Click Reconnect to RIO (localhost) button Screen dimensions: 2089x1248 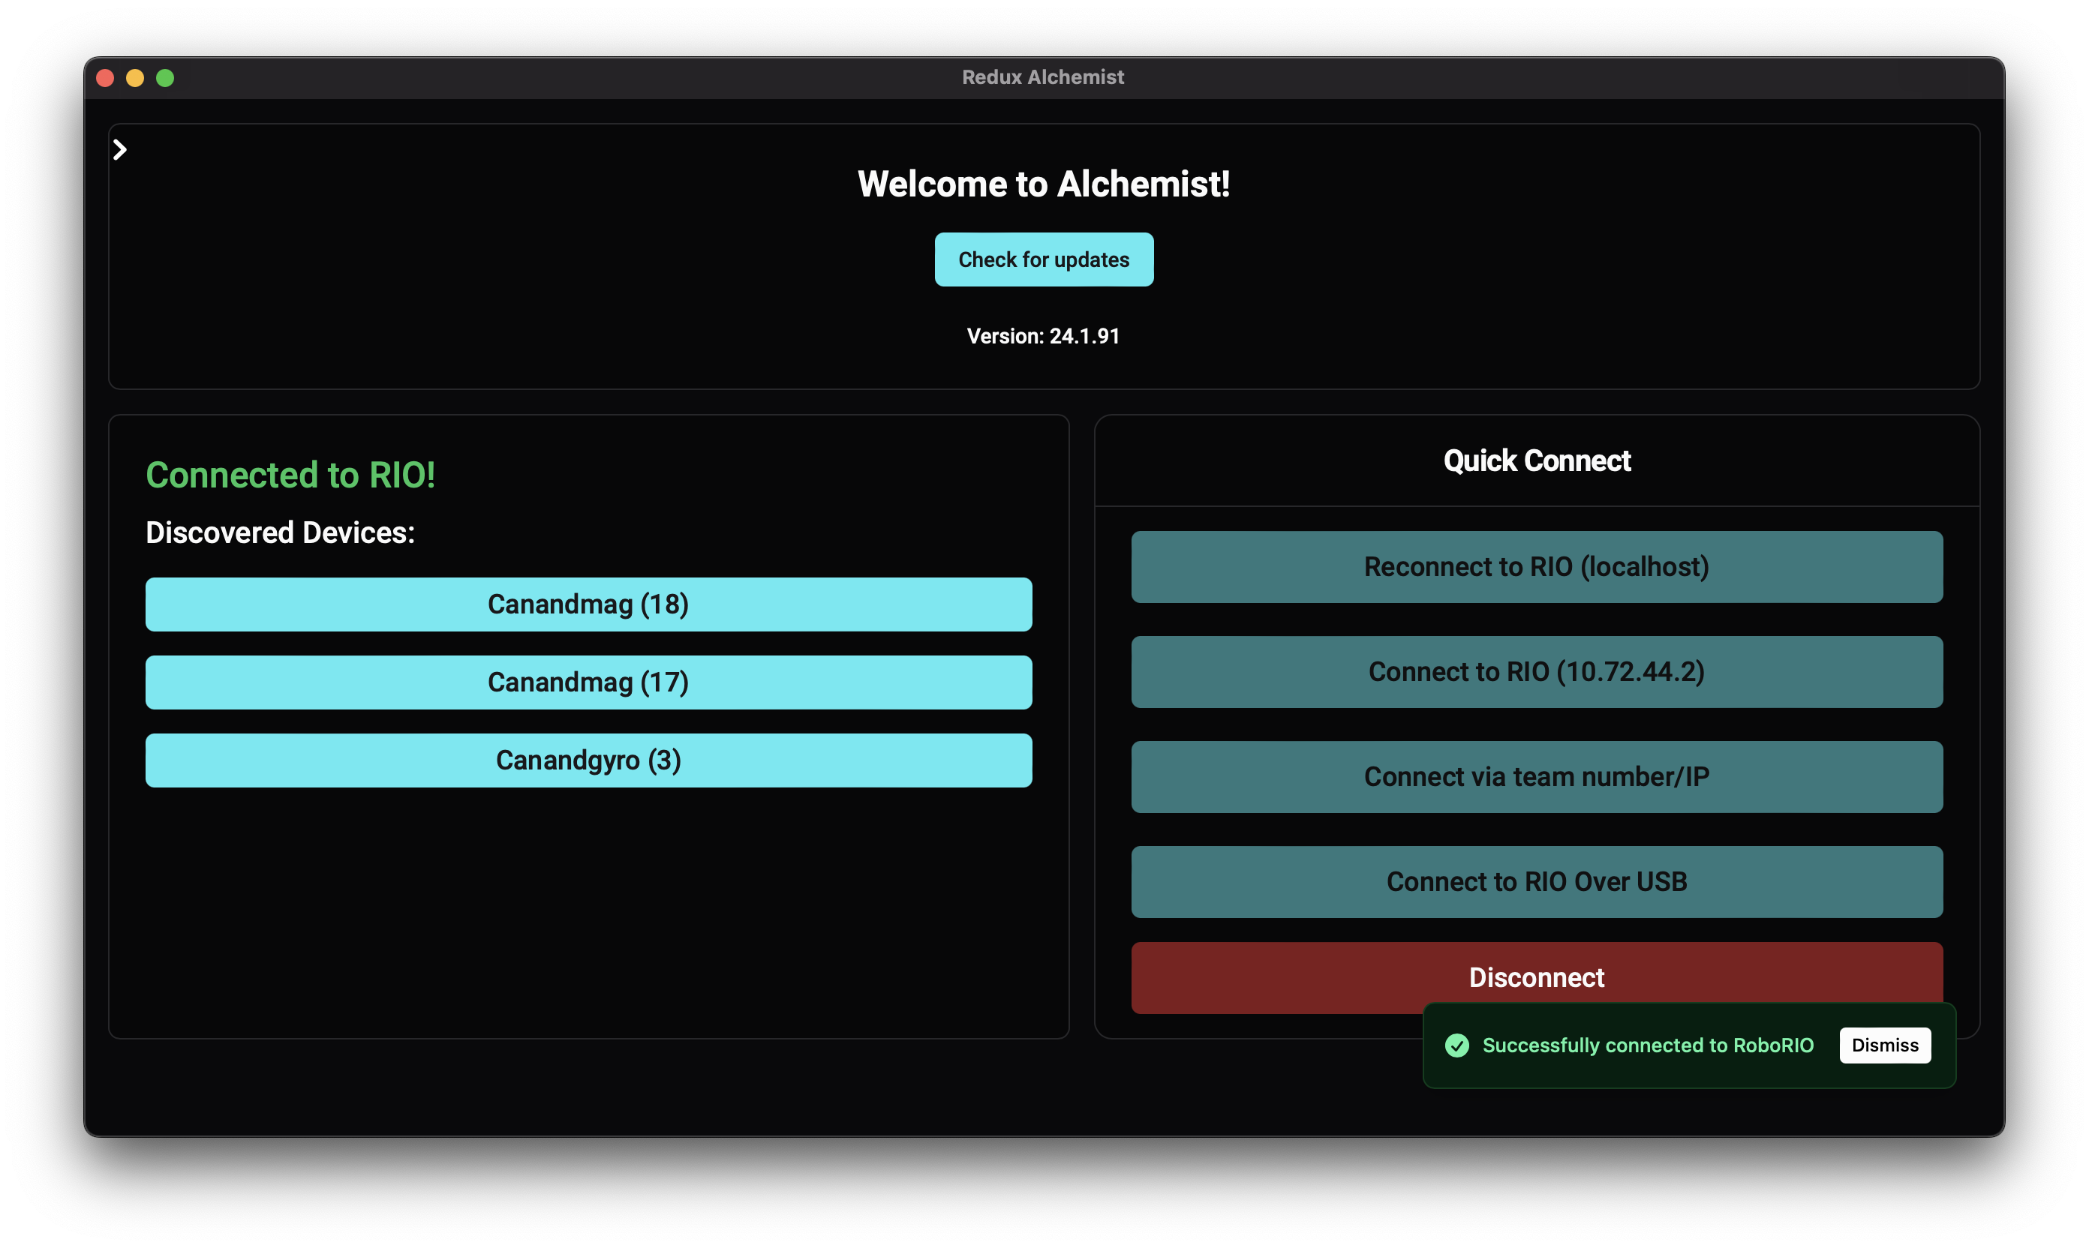pos(1536,566)
